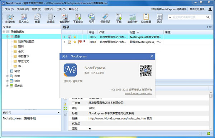Collapse the 题录 folder node
The image size is (215, 138).
[x=8, y=36]
